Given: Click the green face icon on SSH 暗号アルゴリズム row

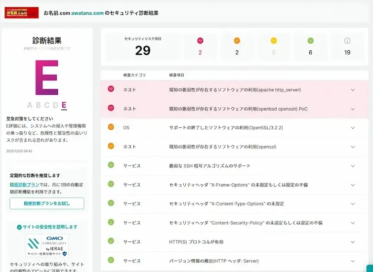Looking at the screenshot, I should click(111, 165).
